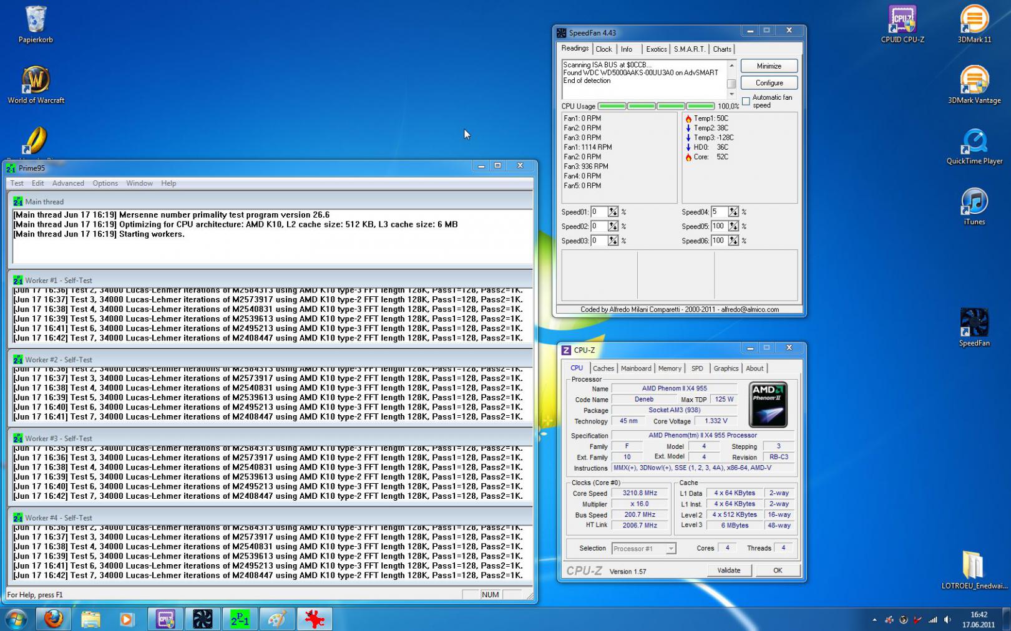Viewport: 1011px width, 631px height.
Task: Switch to the S.M.A.R.T. tab in SpeedFan
Action: [x=689, y=49]
